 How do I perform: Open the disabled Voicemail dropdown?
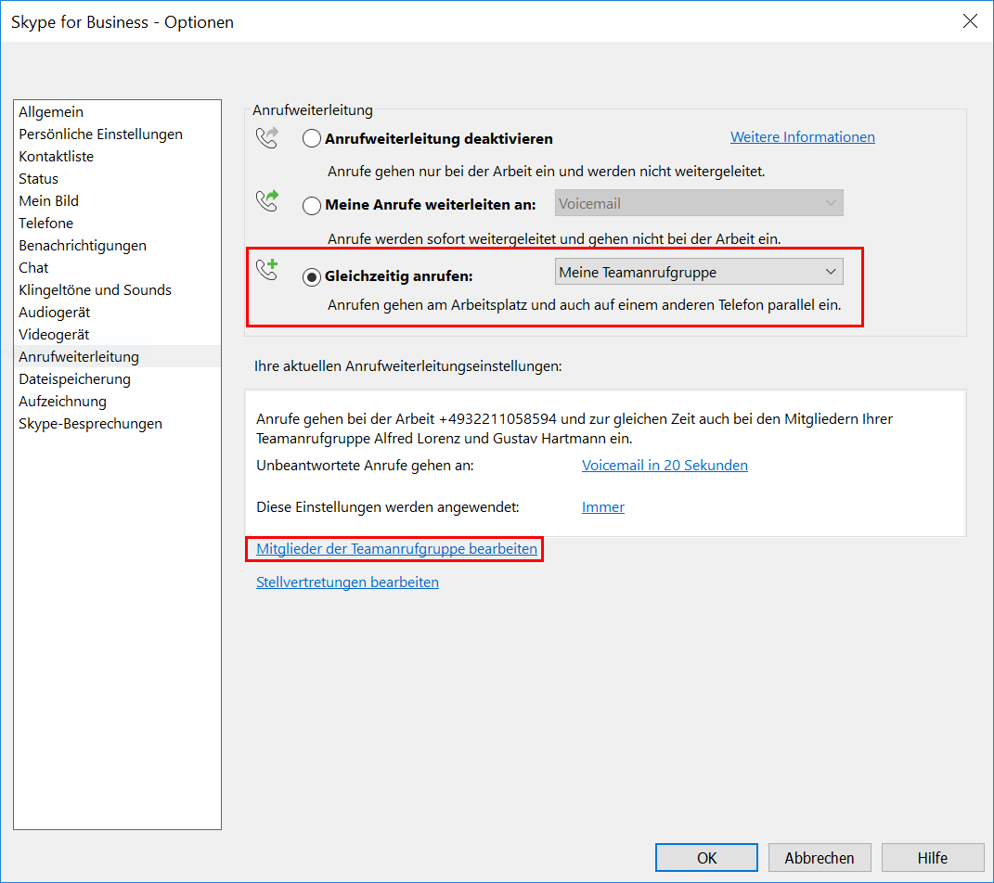[699, 203]
